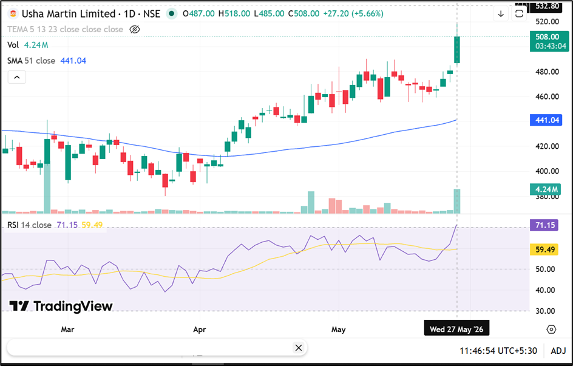Click the TradingView logo link

click(x=61, y=306)
